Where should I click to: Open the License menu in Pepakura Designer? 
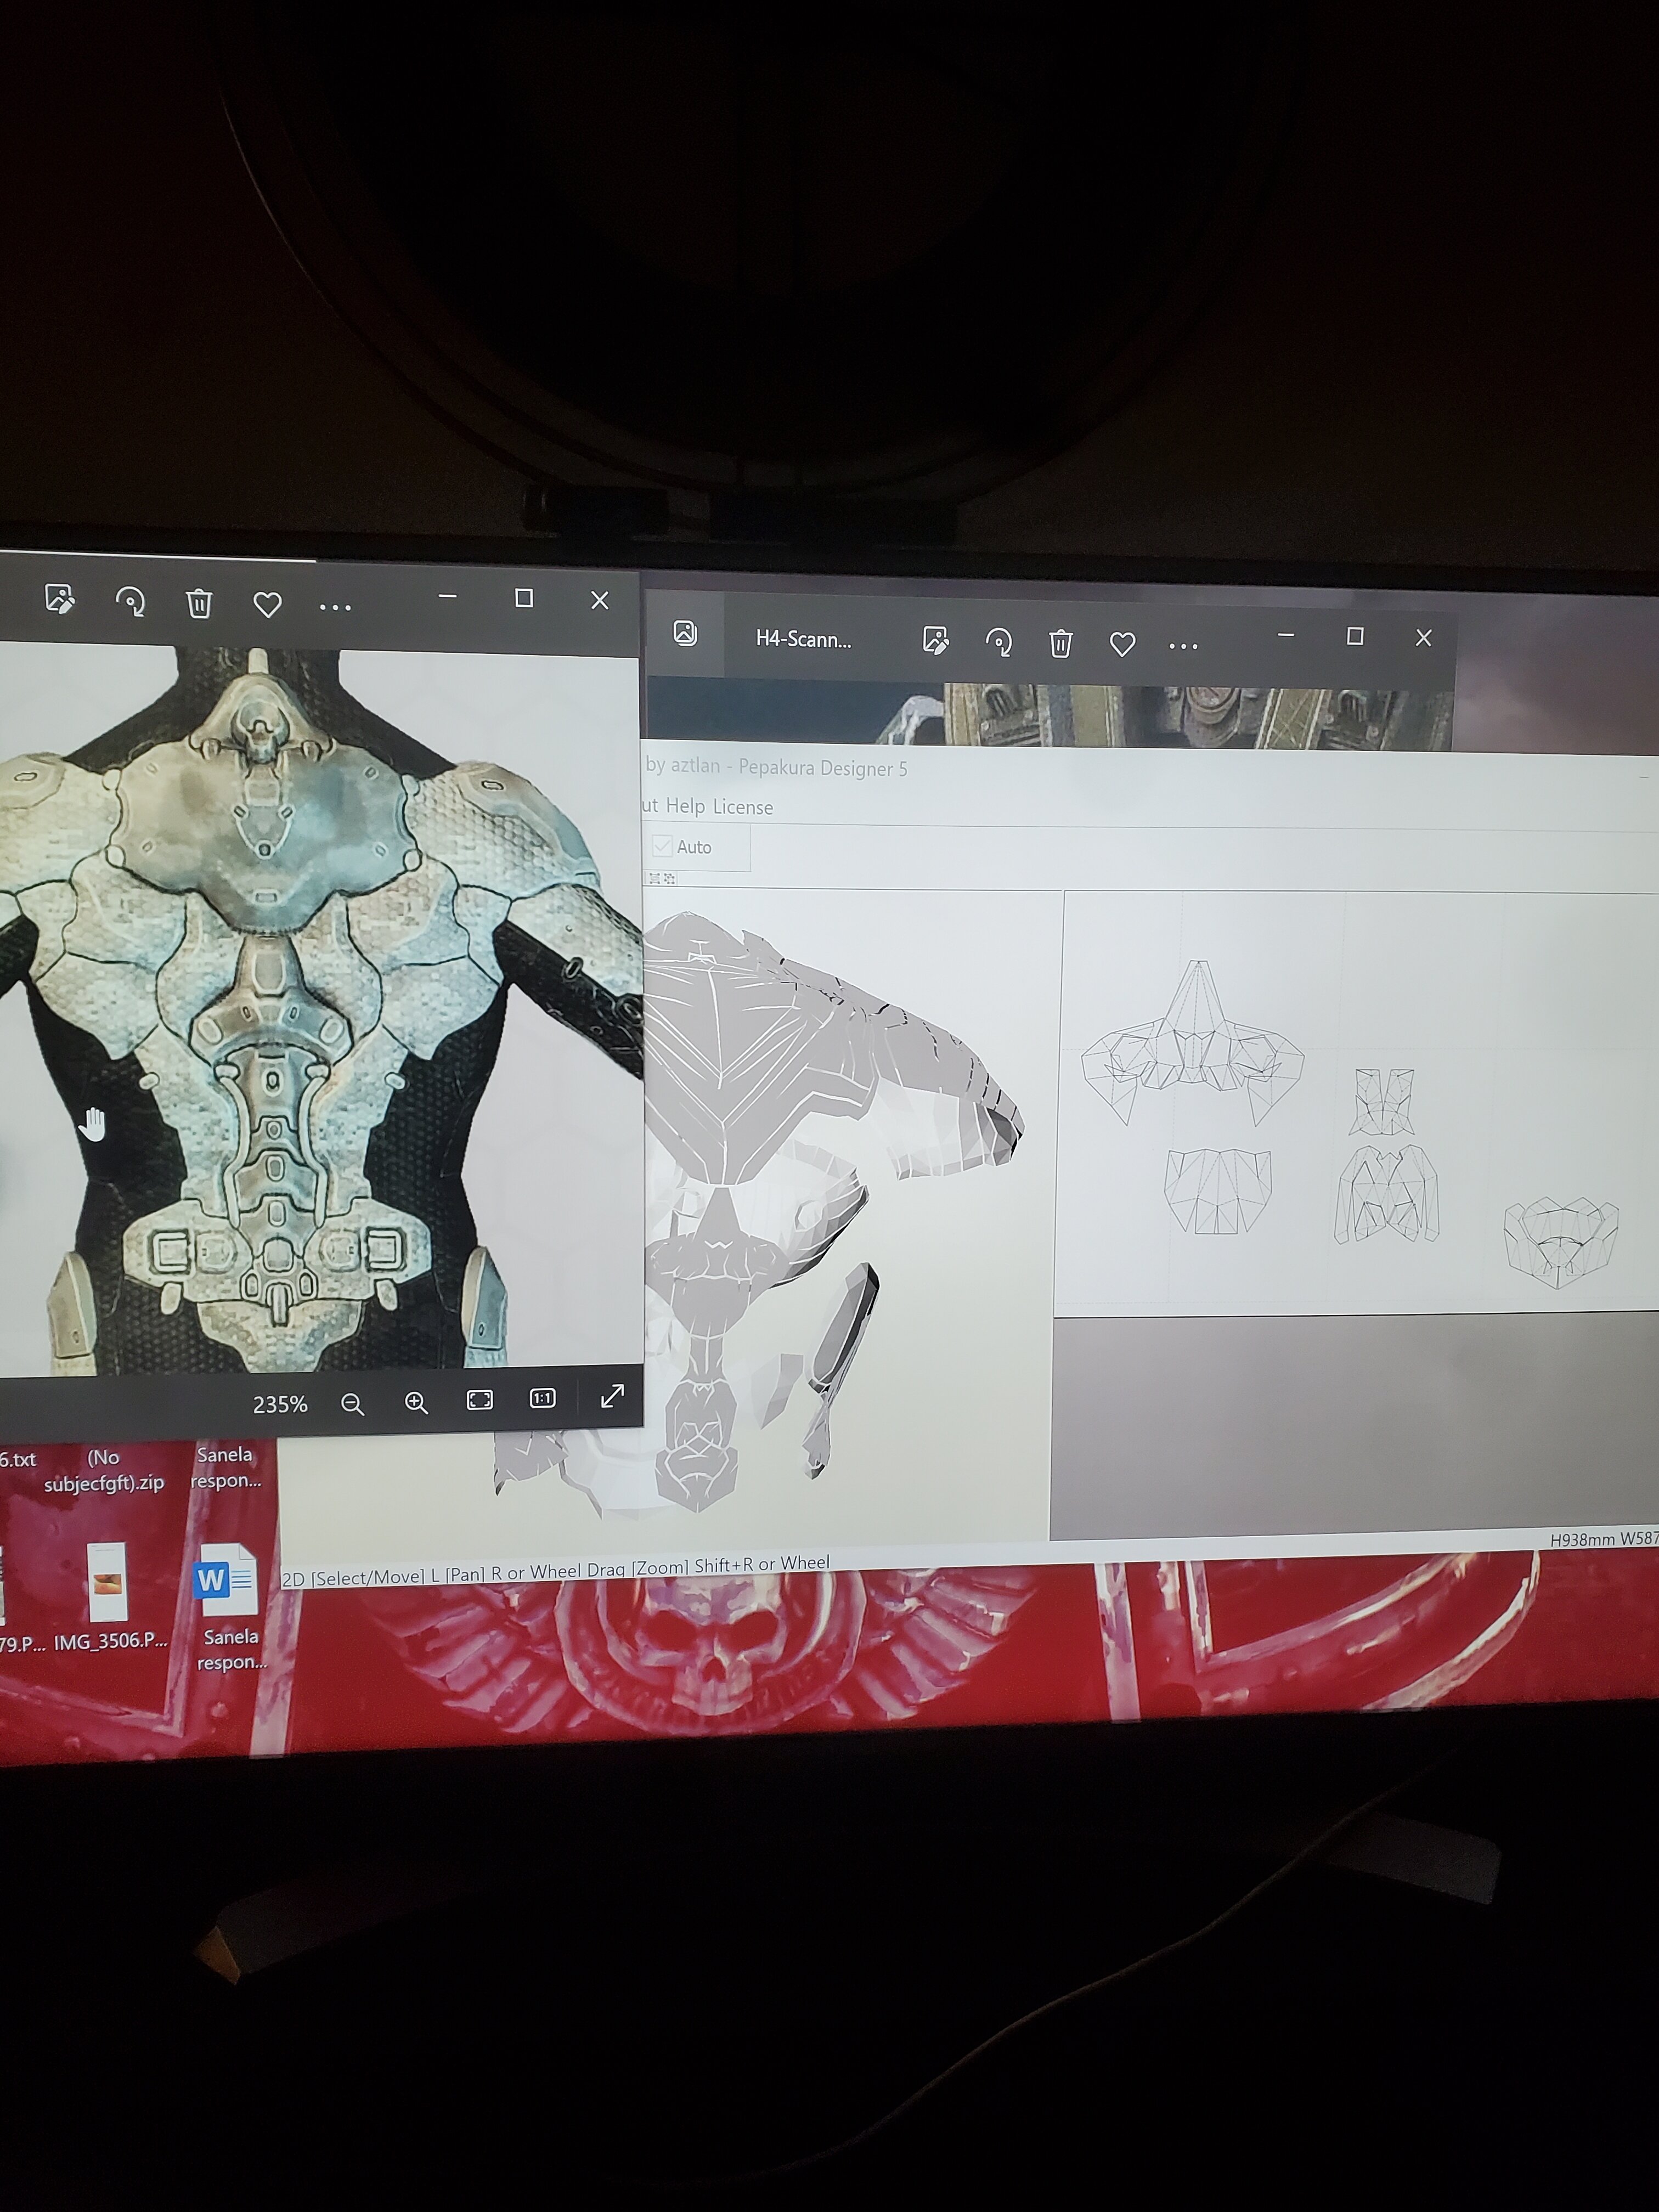click(x=742, y=807)
